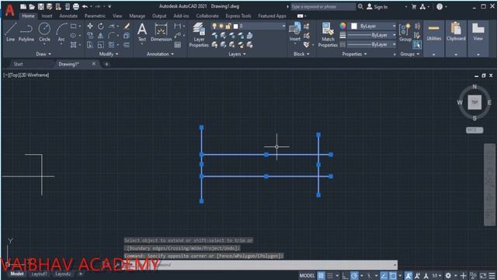Toggle layer lock icon in layer dropdown
Viewport: 497px width, 280px height.
pyautogui.click(x=228, y=26)
